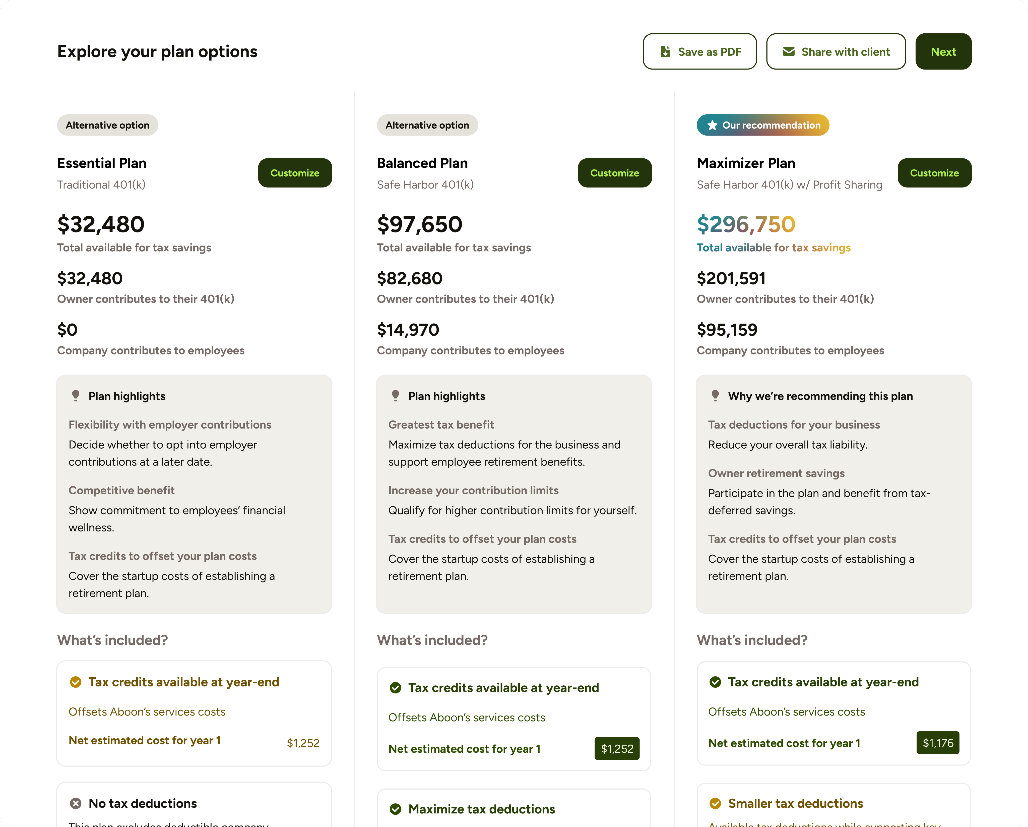Click the lightbulb icon in Essential Plan highlights

pyautogui.click(x=75, y=396)
